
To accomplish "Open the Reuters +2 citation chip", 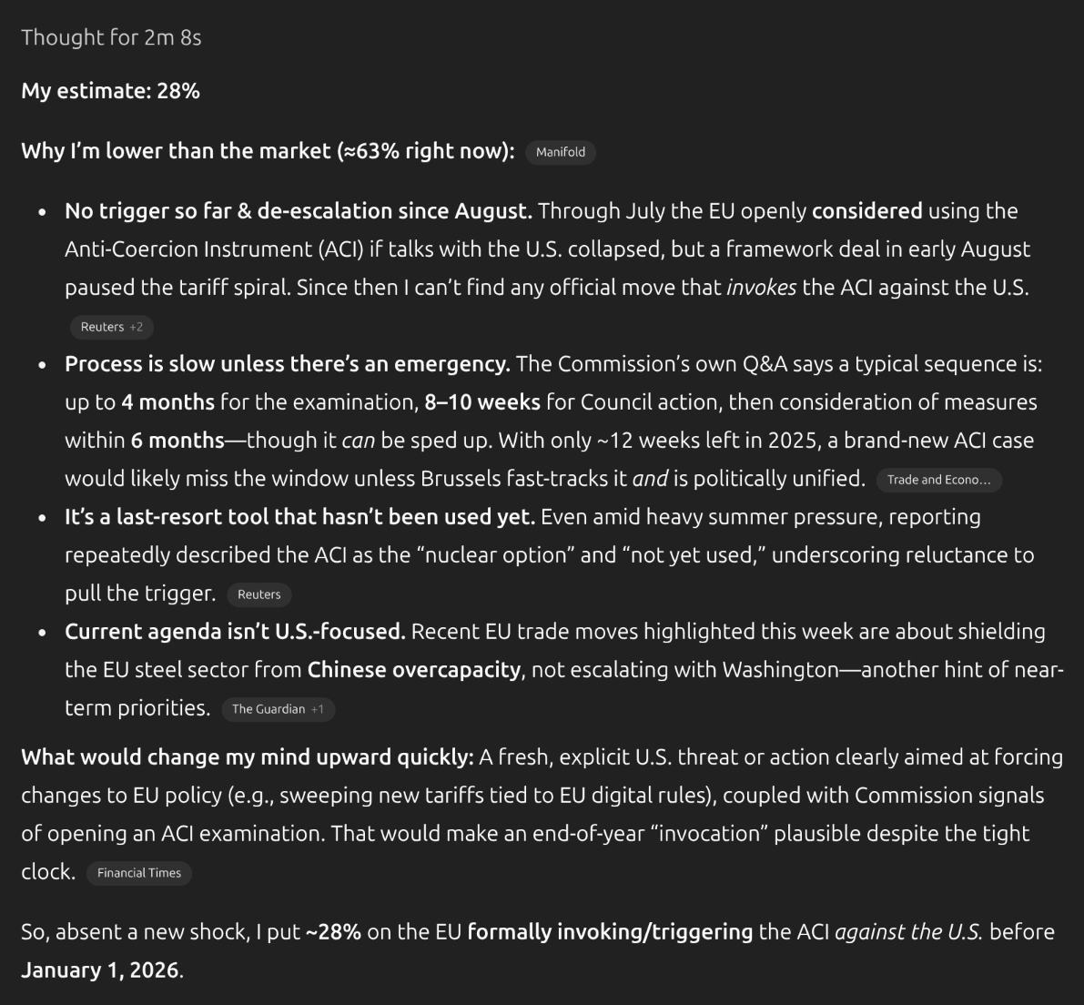I will (111, 327).
